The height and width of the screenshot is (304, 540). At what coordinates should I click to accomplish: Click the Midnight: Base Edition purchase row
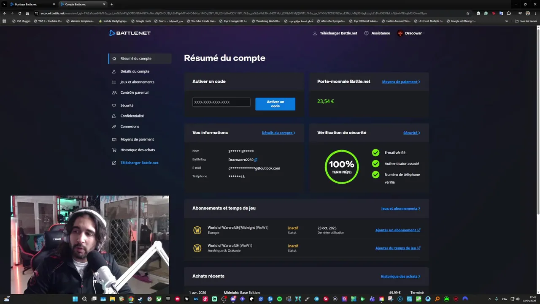point(306,293)
